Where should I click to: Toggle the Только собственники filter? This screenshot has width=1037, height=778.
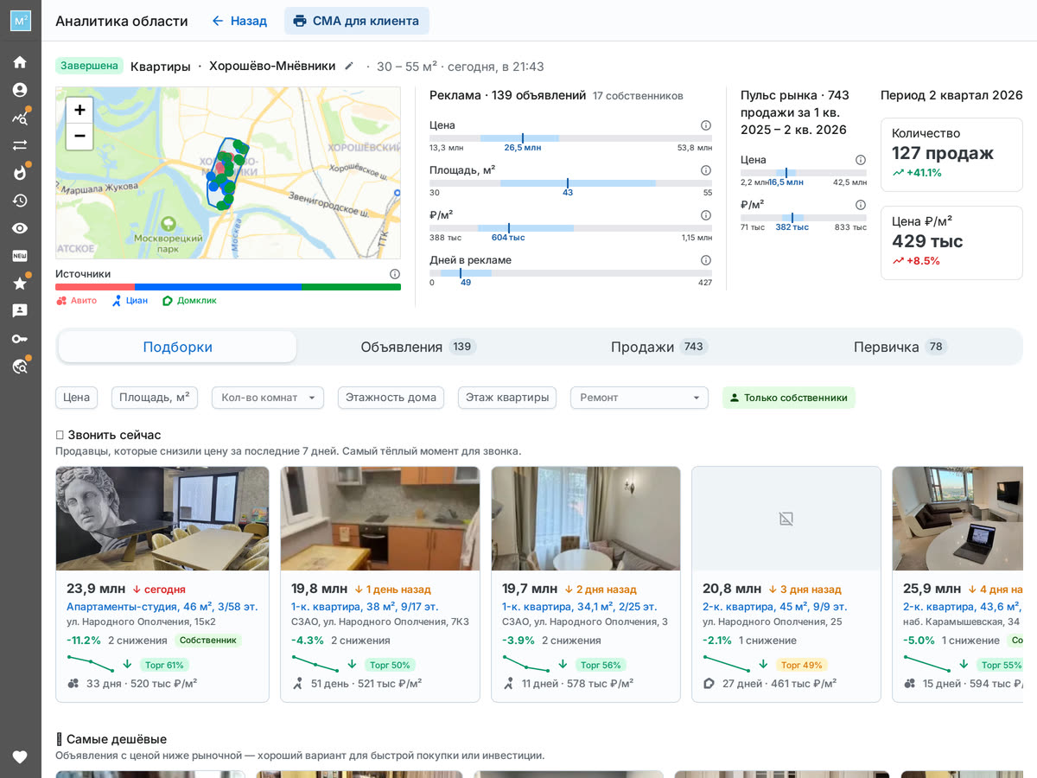click(x=789, y=398)
